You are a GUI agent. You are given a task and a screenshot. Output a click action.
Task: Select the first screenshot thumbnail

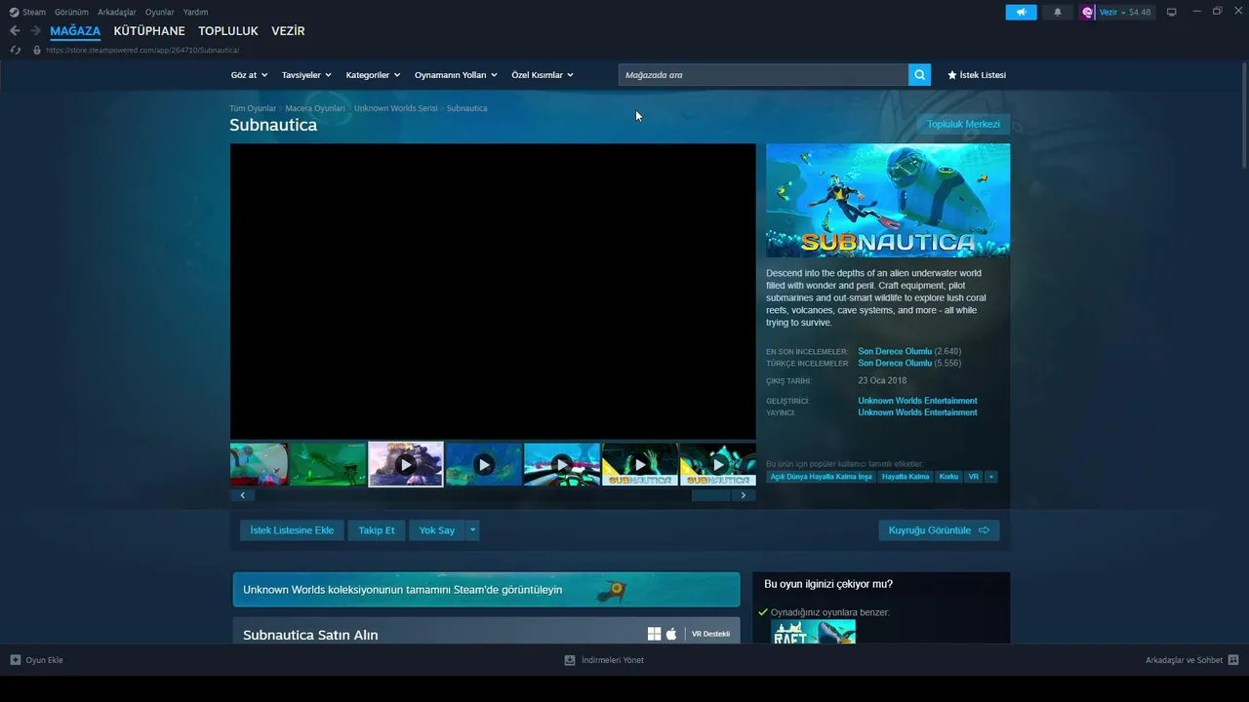click(259, 464)
